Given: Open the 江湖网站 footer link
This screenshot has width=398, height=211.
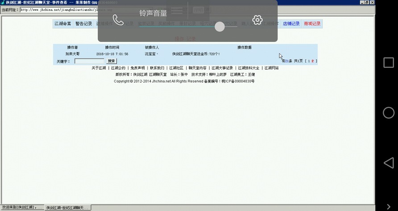Looking at the screenshot, I should click(272, 68).
